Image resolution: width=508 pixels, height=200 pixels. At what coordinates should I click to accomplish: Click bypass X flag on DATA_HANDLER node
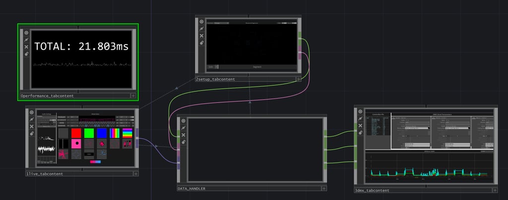coord(184,135)
